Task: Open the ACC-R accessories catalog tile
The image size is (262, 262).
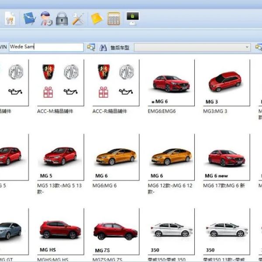Action: (116, 83)
